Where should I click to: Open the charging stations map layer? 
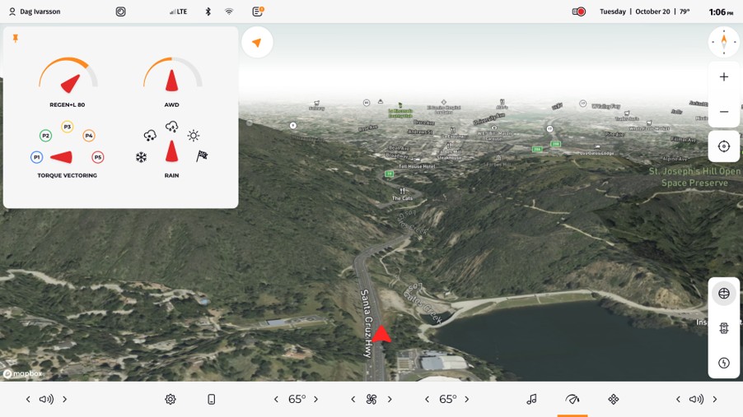[723, 363]
